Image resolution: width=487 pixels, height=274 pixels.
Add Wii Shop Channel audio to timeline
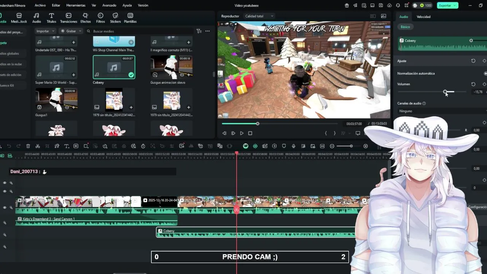(x=131, y=42)
